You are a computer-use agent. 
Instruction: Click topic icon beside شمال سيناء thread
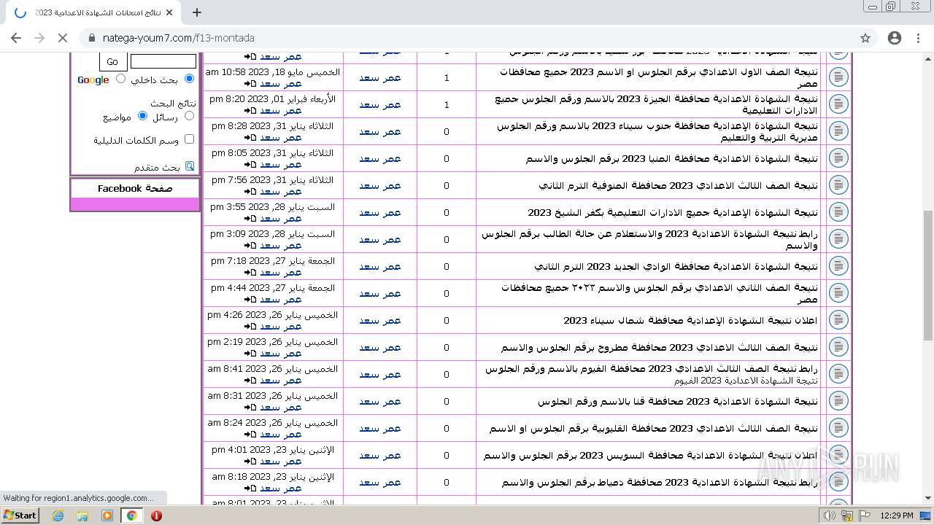point(838,320)
